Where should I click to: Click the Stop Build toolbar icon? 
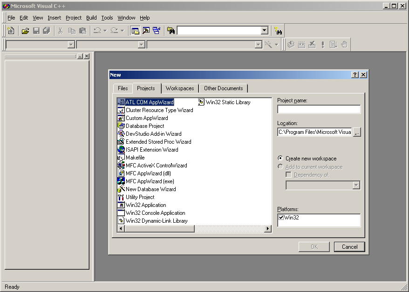coord(312,45)
